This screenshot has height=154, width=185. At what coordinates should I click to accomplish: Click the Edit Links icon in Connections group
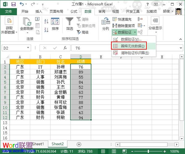coord(38,32)
